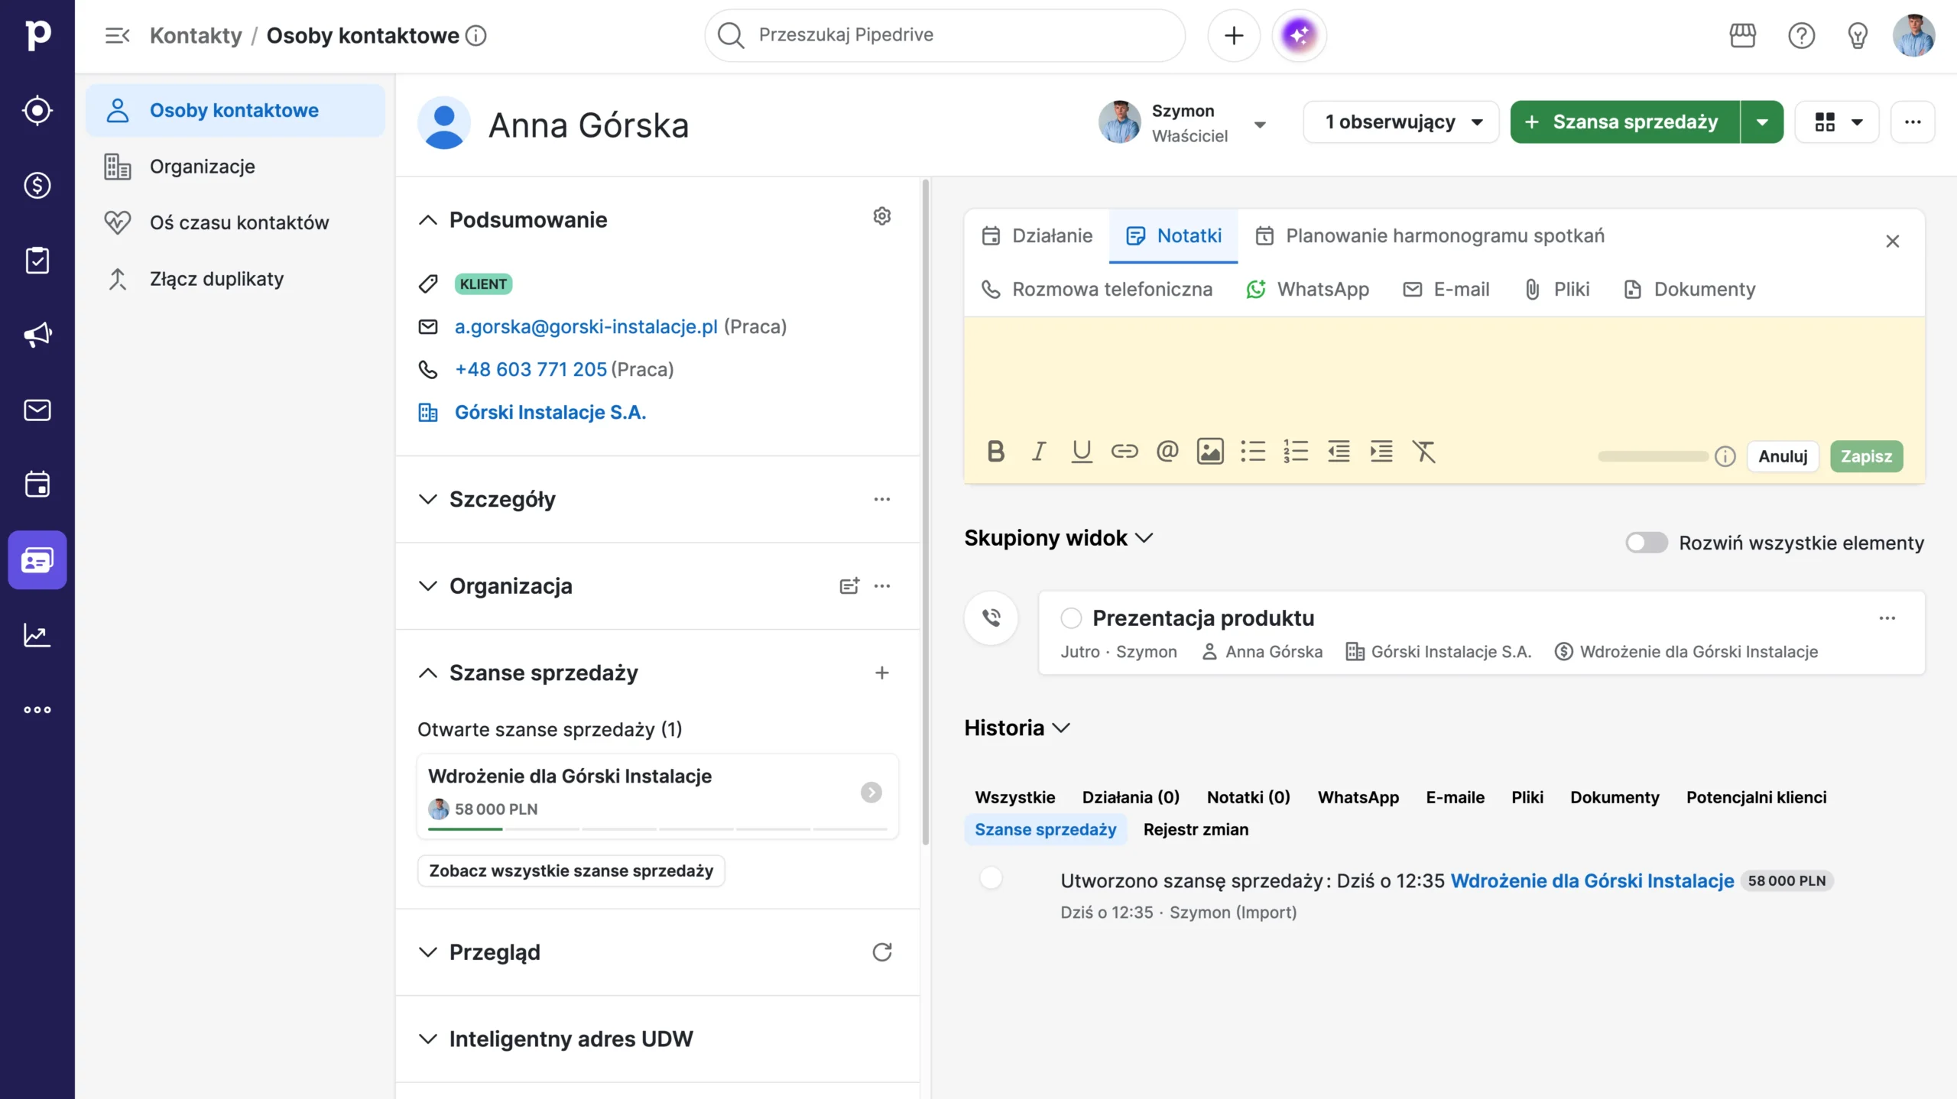Click the Zapisz button
The width and height of the screenshot is (1957, 1099).
point(1865,456)
